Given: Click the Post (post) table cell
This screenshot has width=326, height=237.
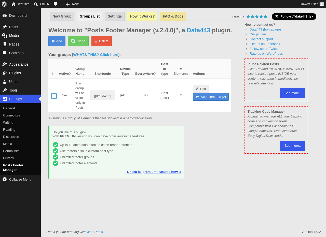Looking at the screenshot, I should (x=165, y=95).
